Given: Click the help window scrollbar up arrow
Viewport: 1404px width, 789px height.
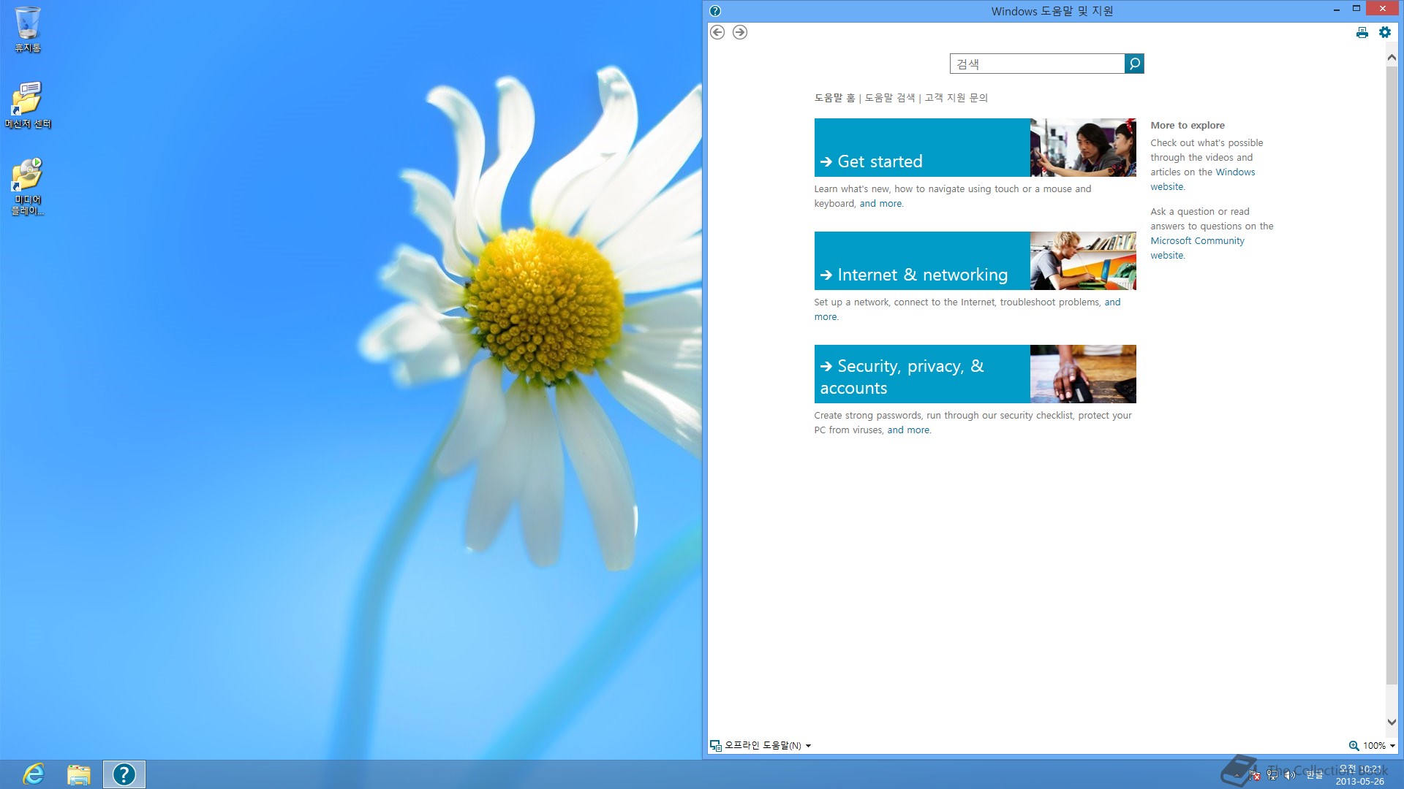Looking at the screenshot, I should pyautogui.click(x=1392, y=58).
